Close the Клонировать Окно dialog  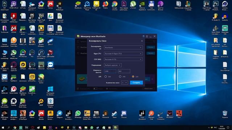(142, 41)
